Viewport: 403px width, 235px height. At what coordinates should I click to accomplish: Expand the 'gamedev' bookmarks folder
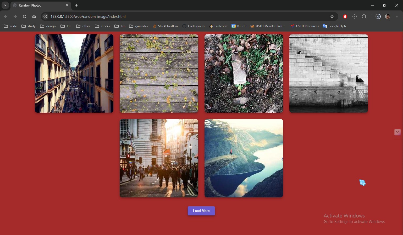(139, 26)
